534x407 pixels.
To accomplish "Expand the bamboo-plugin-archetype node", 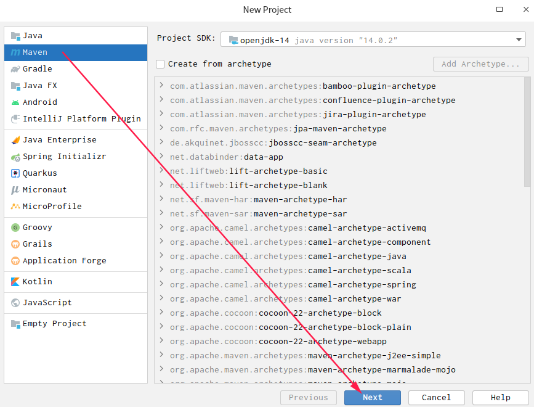I will click(x=162, y=85).
